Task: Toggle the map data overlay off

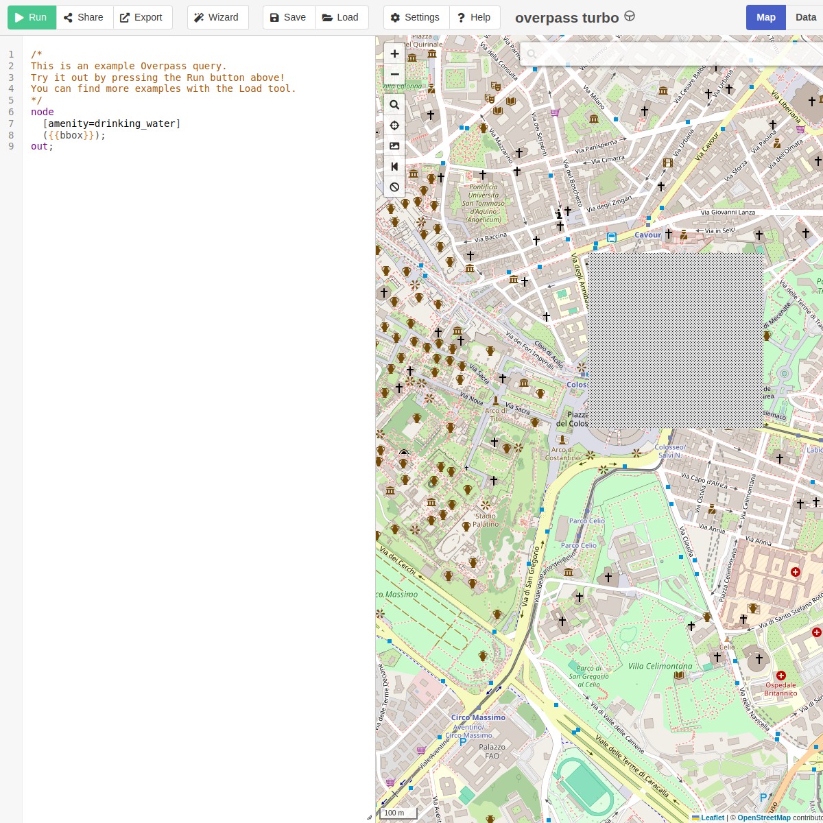Action: [x=394, y=187]
